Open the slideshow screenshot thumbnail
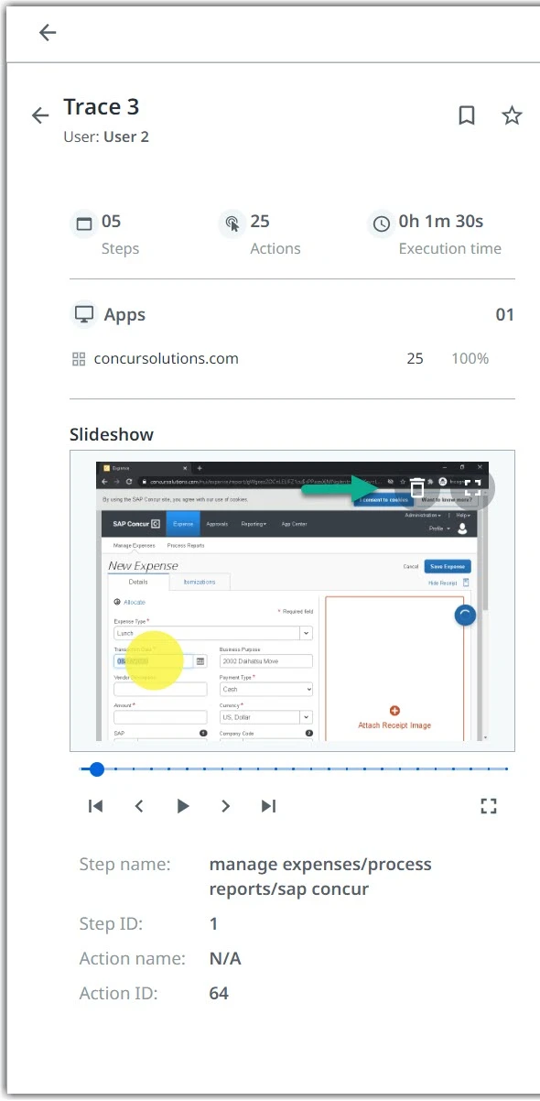 [292, 601]
